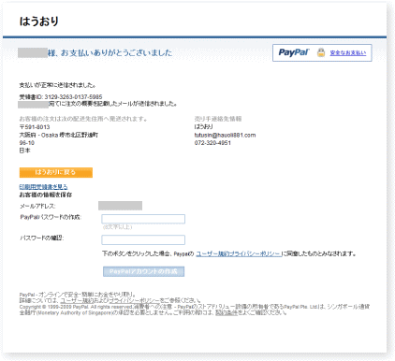The height and width of the screenshot is (361, 395).
Task: Click the PayPalパスワードの作成 label
Action: pyautogui.click(x=51, y=217)
